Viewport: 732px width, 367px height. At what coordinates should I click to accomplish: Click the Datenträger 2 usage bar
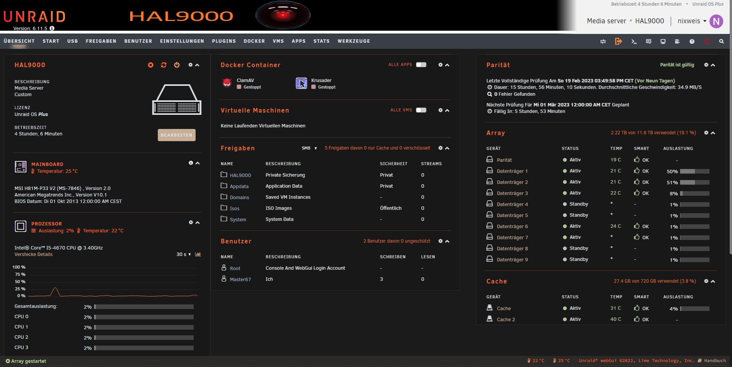pyautogui.click(x=695, y=182)
